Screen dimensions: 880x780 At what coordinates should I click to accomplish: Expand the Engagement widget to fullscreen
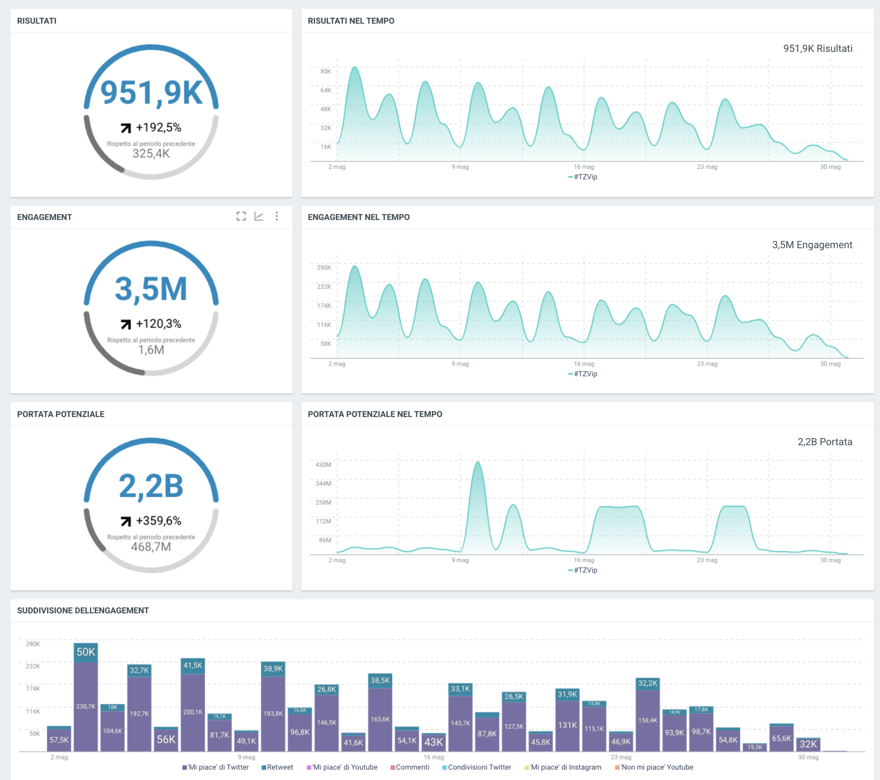pos(241,216)
